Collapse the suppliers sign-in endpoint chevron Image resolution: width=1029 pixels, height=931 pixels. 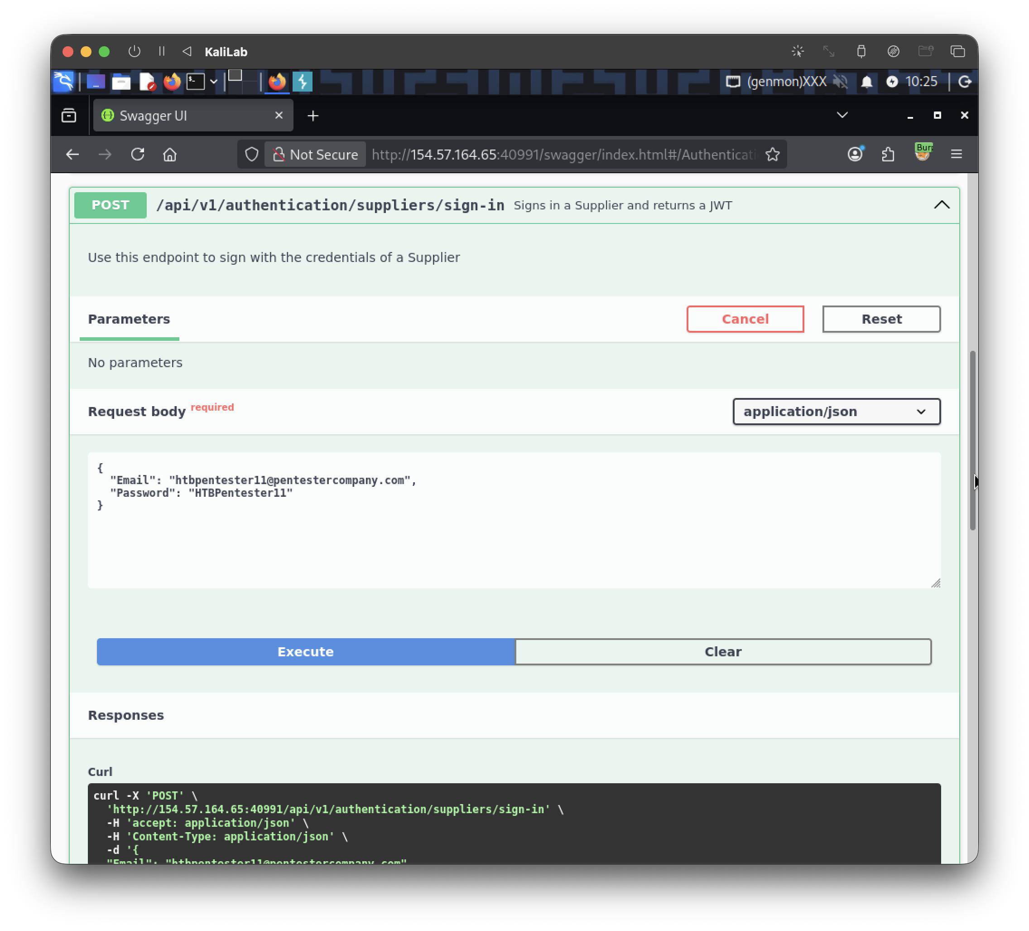click(941, 205)
